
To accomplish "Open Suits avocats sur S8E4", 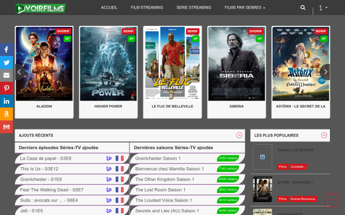I will point(49,200).
